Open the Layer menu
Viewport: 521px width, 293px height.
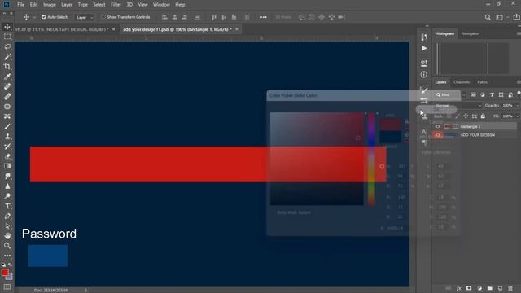(67, 5)
